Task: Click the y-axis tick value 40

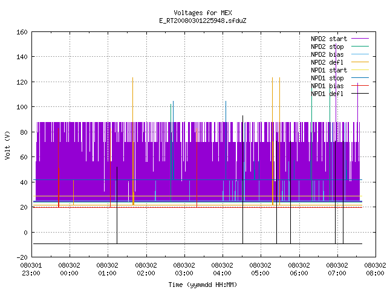Action: pyautogui.click(x=24, y=182)
